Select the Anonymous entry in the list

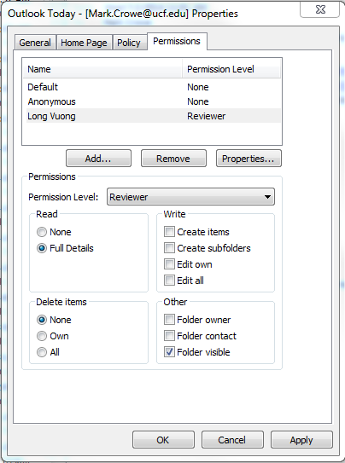coord(154,101)
